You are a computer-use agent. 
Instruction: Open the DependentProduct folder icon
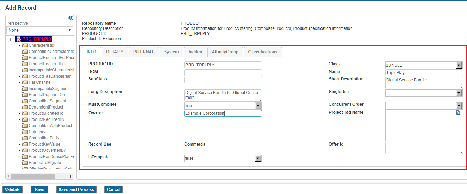click(25, 107)
